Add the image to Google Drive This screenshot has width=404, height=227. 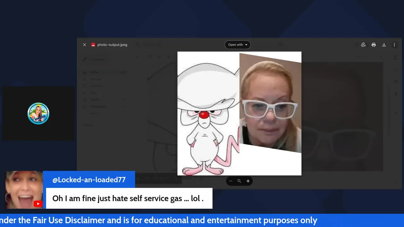tap(363, 45)
